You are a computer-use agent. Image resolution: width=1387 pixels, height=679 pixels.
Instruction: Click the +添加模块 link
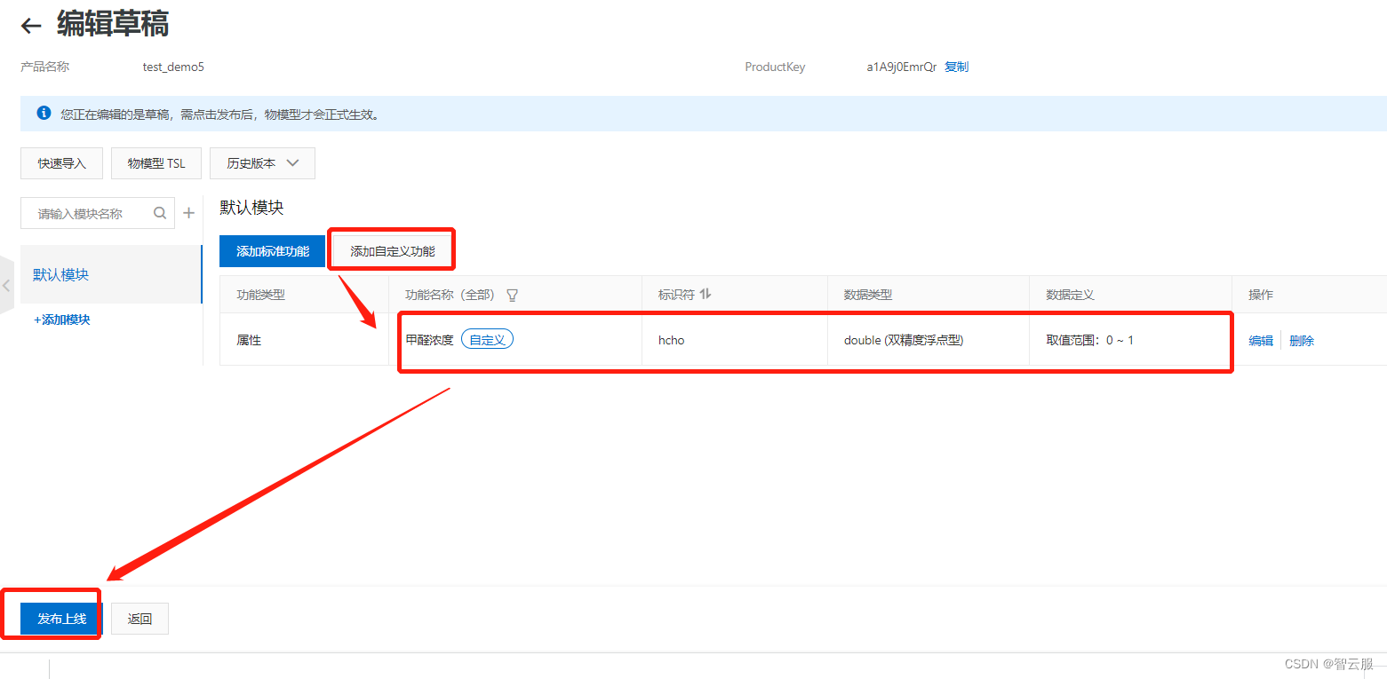[62, 320]
